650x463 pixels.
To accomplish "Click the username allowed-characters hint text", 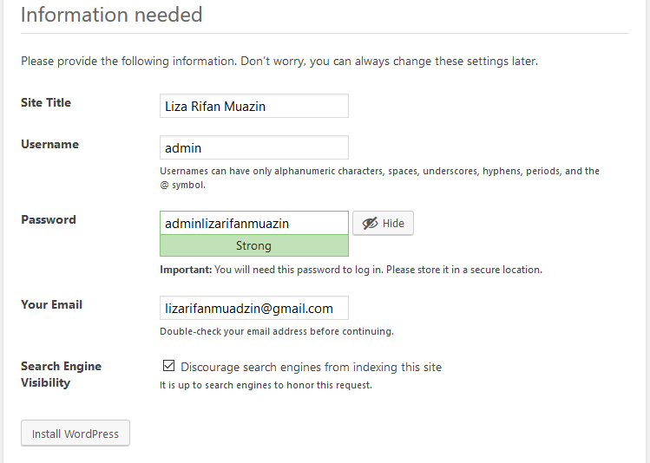I will [379, 178].
